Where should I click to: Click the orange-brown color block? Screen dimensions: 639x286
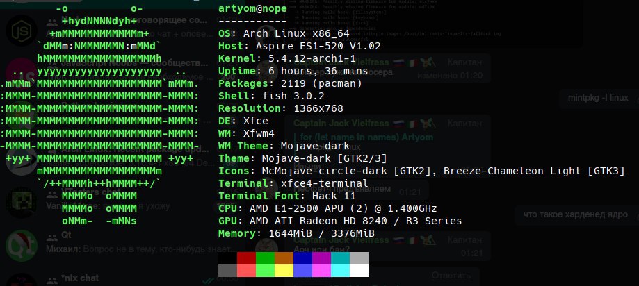pos(284,258)
